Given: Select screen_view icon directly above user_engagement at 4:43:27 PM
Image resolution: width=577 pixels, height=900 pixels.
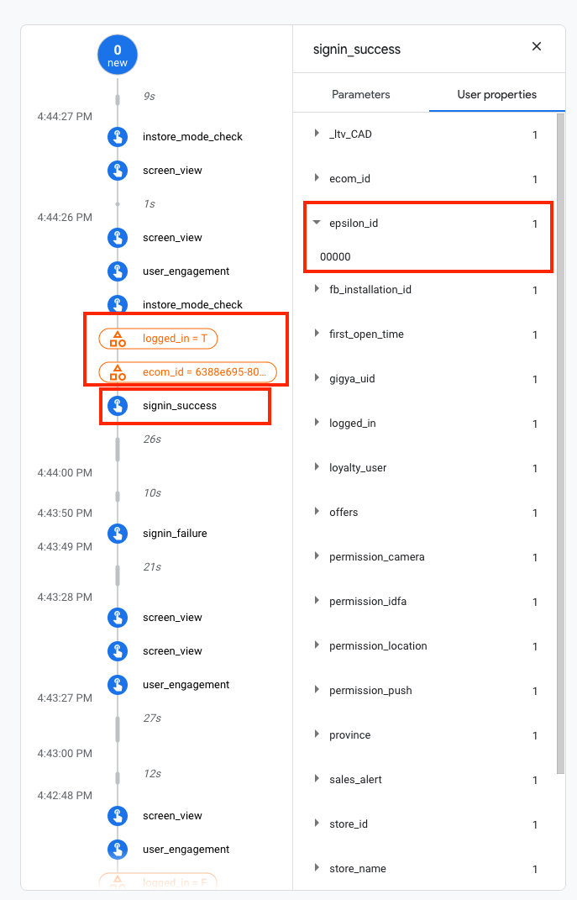Looking at the screenshot, I should tap(118, 651).
